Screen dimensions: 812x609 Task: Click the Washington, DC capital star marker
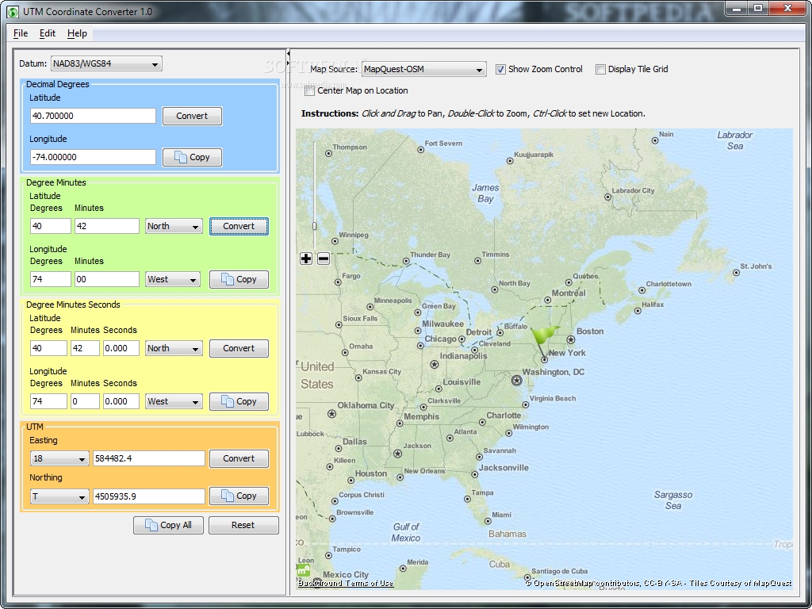point(516,381)
